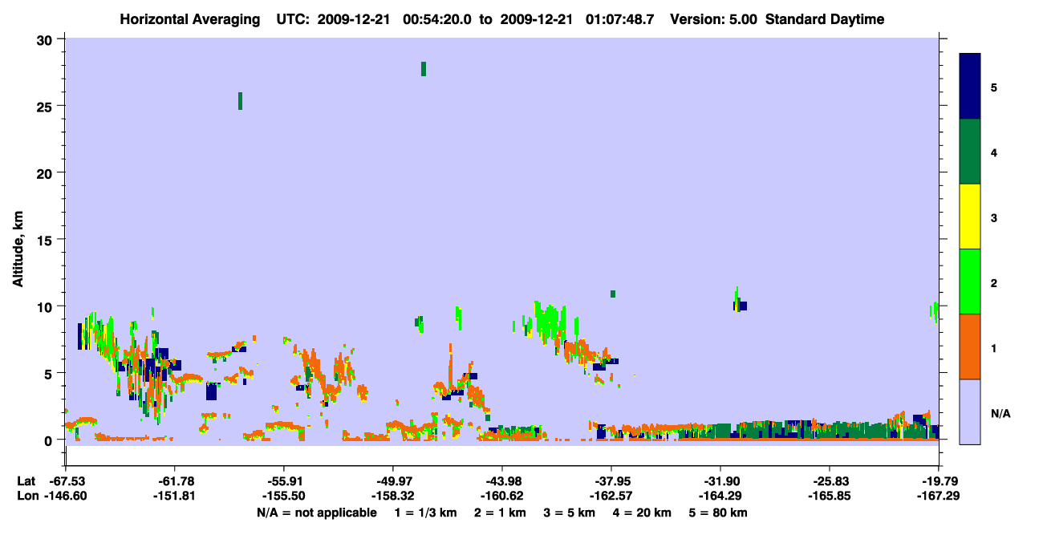Click latitude value -55.91
The height and width of the screenshot is (535, 1043).
pyautogui.click(x=284, y=481)
